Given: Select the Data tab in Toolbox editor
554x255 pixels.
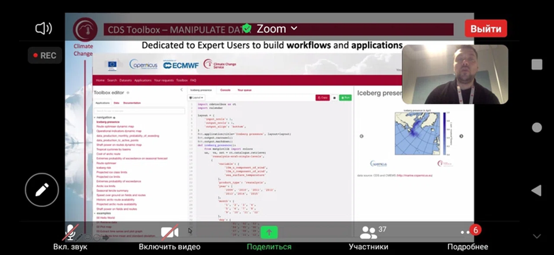Looking at the screenshot, I should coord(116,103).
